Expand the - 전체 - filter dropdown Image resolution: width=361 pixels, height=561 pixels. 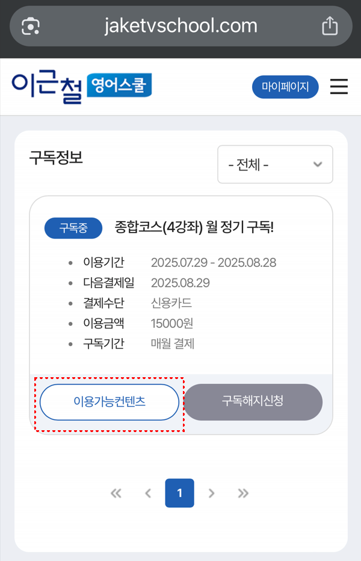[276, 165]
